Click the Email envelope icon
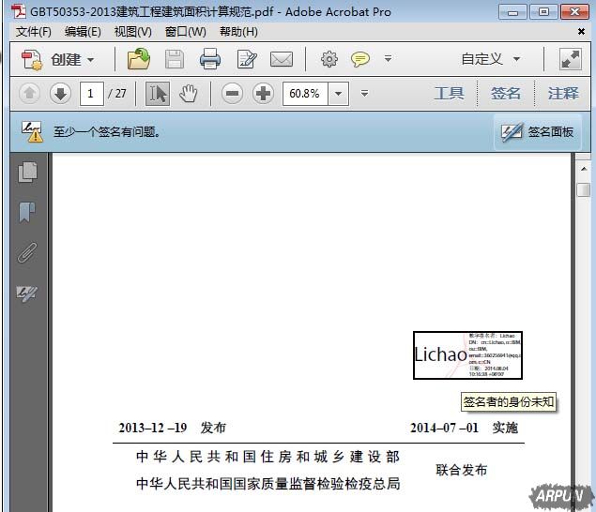The height and width of the screenshot is (512, 596). pyautogui.click(x=282, y=60)
